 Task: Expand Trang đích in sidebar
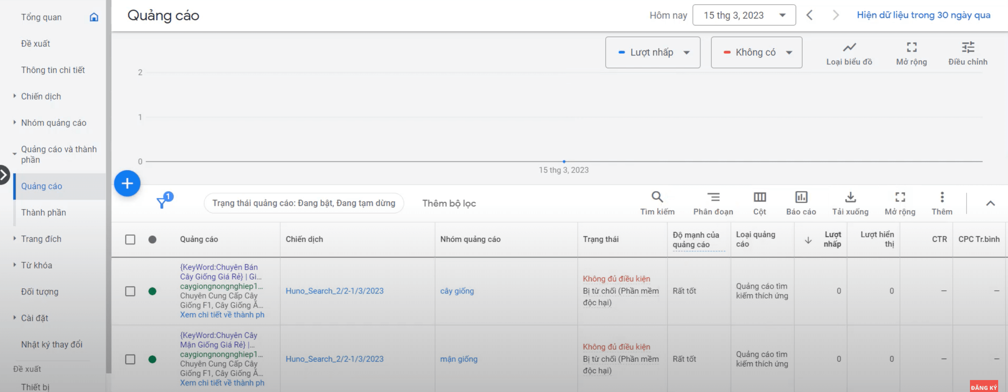coord(14,239)
